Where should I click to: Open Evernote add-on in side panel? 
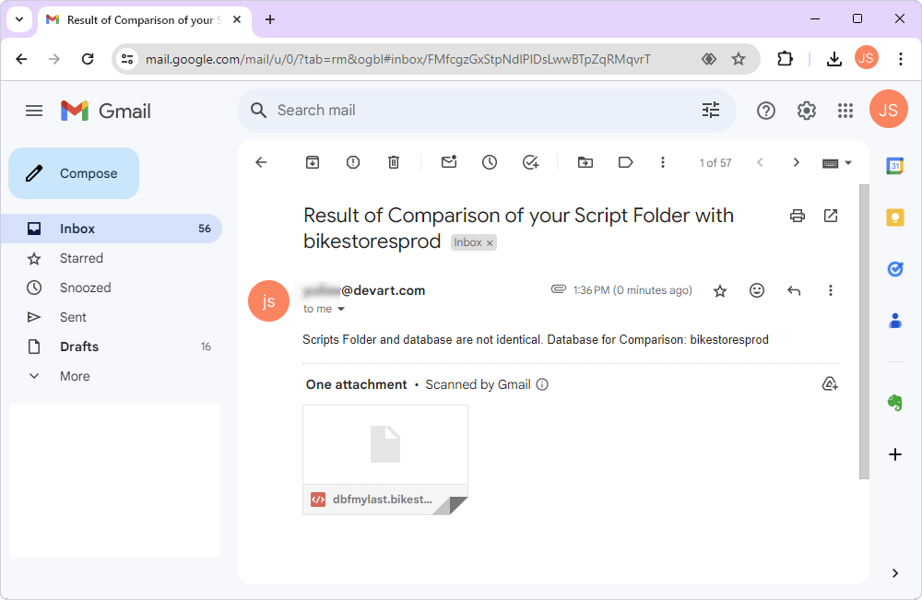coord(895,403)
